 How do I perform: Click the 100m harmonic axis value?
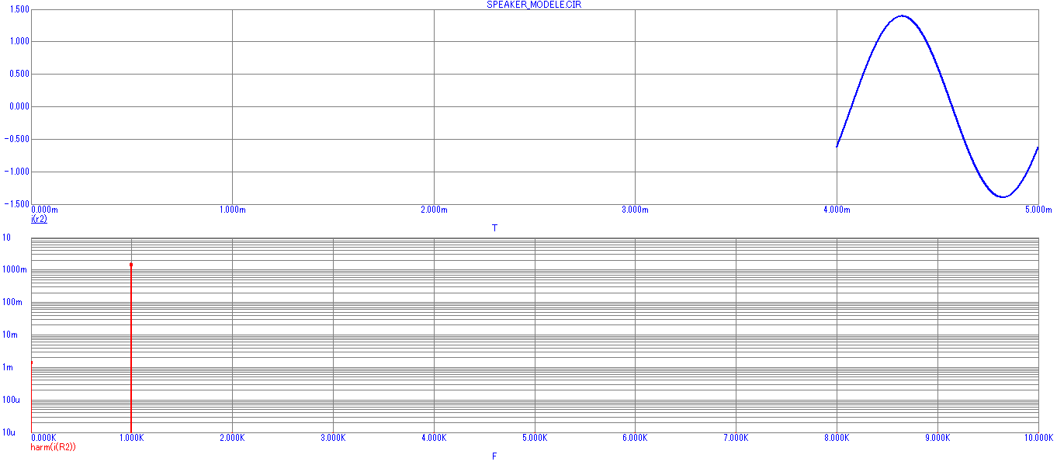[x=11, y=303]
